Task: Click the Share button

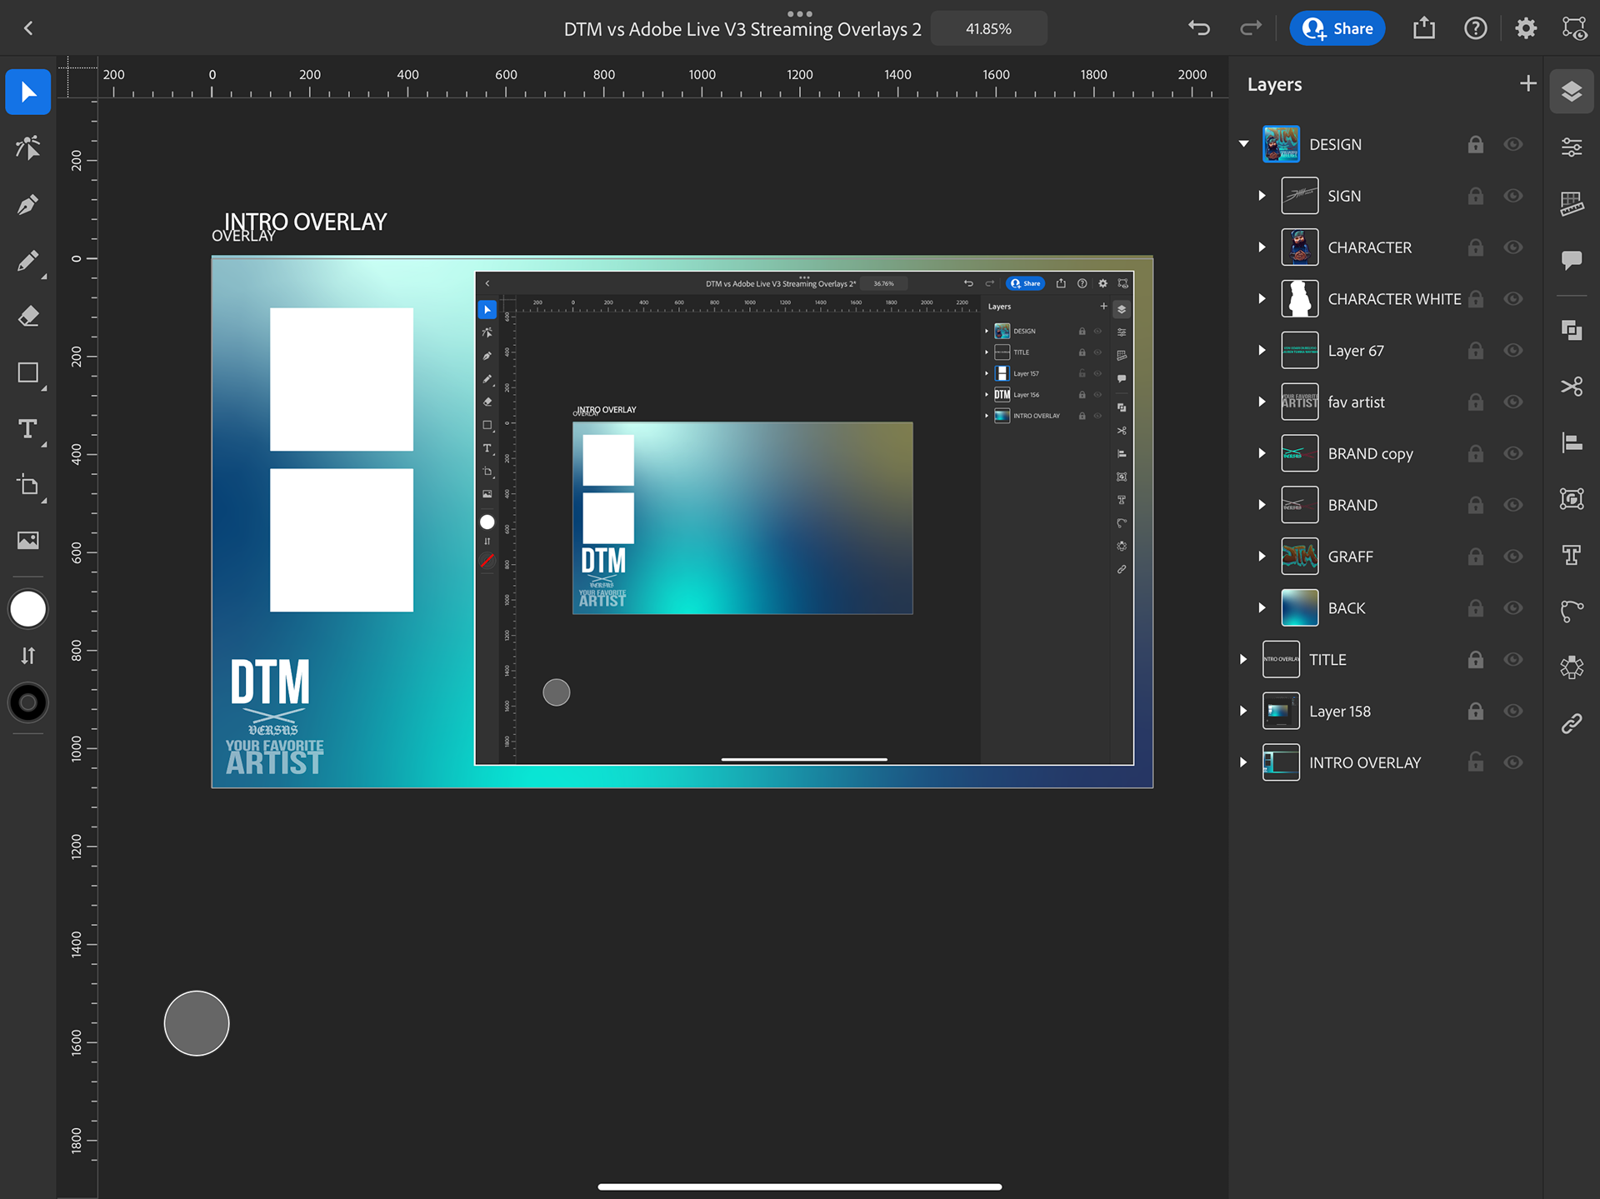Action: (1337, 28)
